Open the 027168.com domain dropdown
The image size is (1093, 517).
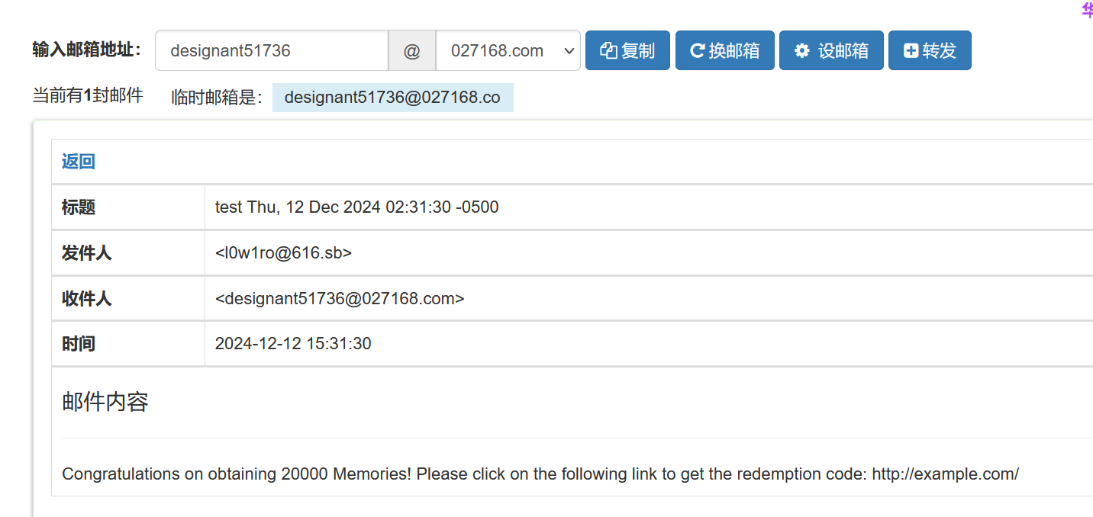tap(508, 51)
